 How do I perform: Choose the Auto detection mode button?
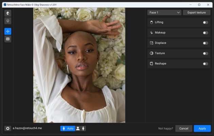(x=67, y=129)
